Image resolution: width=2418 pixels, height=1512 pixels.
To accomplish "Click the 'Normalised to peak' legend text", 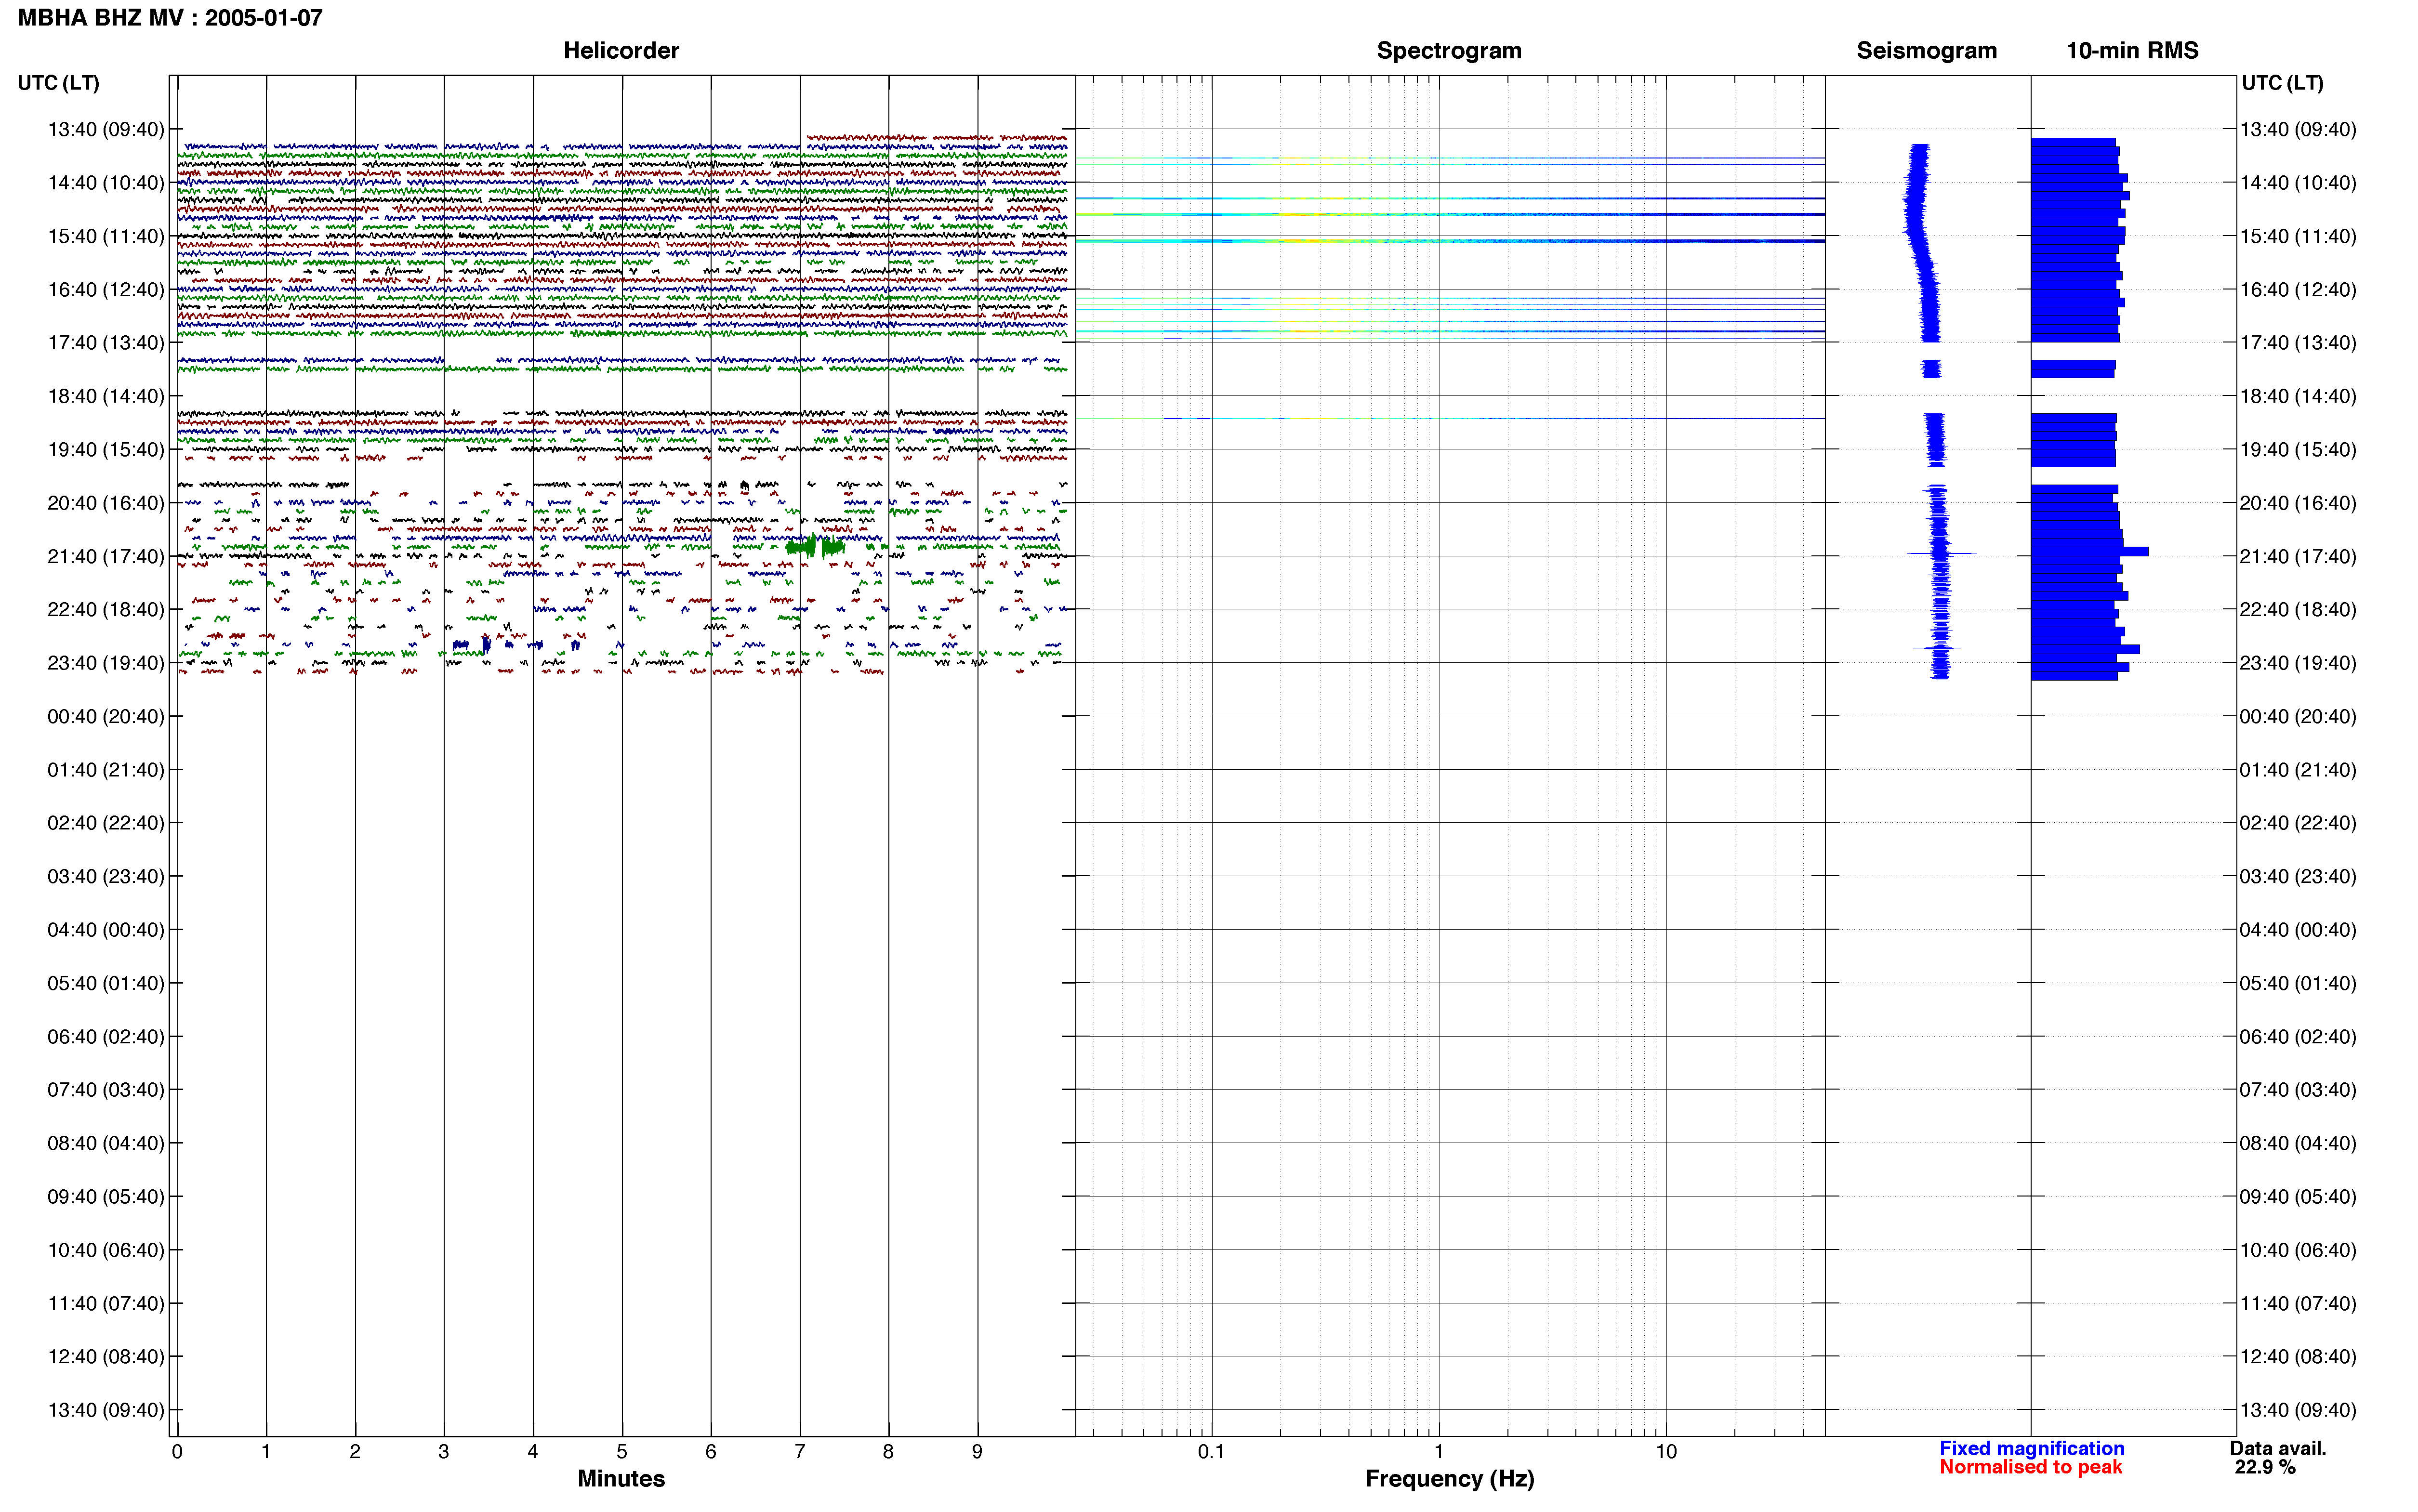I will 2030,1467.
